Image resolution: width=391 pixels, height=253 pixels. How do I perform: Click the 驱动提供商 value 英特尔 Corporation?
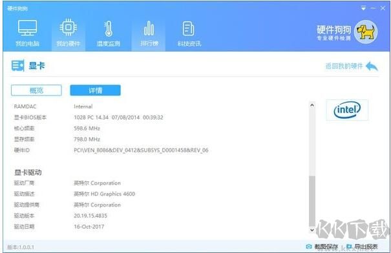(x=97, y=205)
